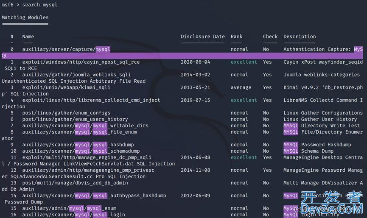The width and height of the screenshot is (367, 218).
Task: Click the msf6 prompt text
Action: [x=8, y=5]
